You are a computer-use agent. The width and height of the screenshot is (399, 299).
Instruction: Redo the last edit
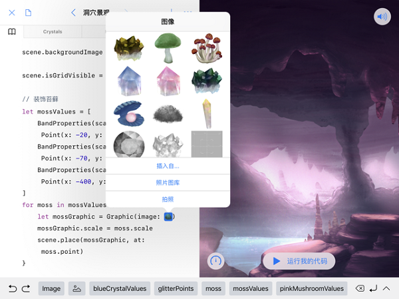point(26,288)
